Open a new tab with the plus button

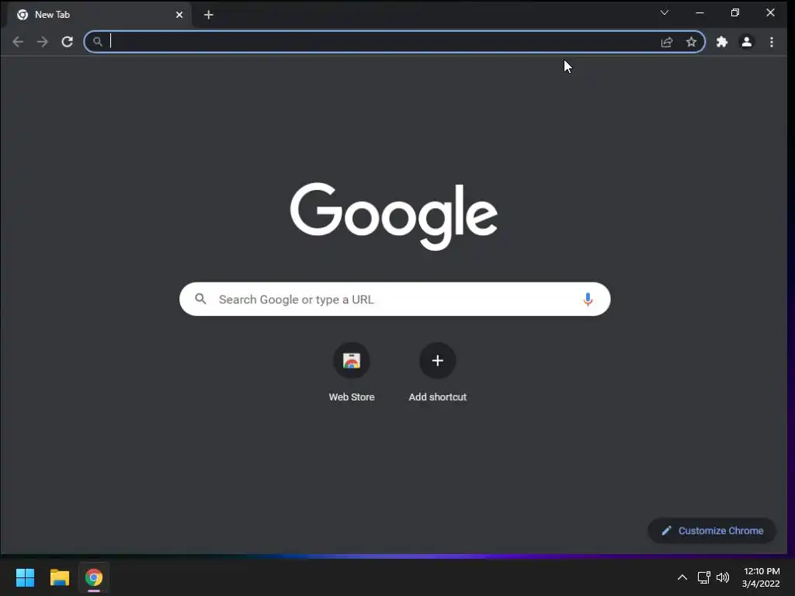[x=208, y=15]
